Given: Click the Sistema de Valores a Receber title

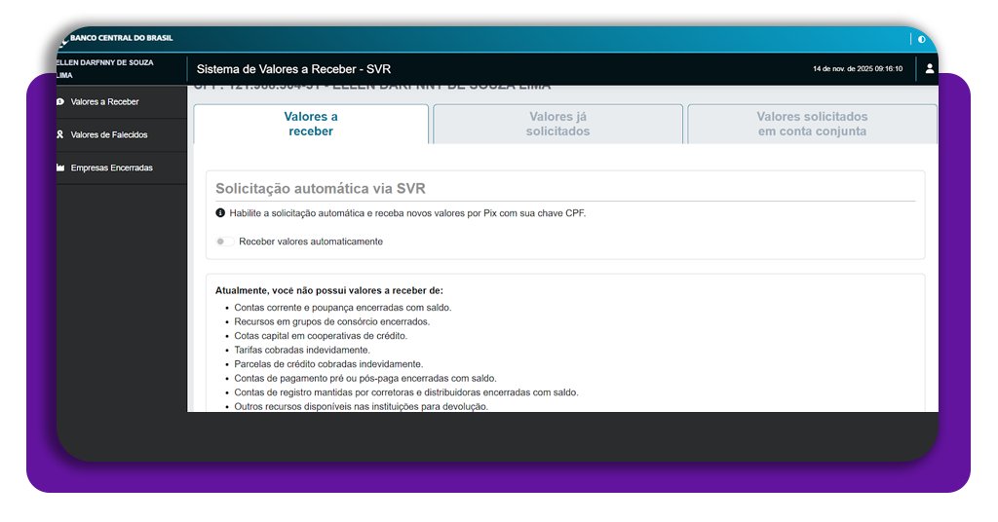Looking at the screenshot, I should 293,69.
